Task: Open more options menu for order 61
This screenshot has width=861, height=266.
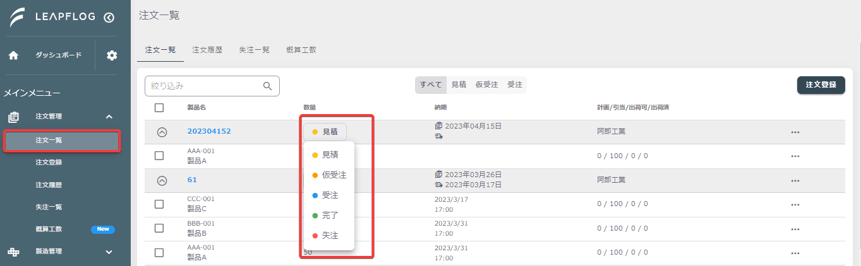Action: coord(795,180)
